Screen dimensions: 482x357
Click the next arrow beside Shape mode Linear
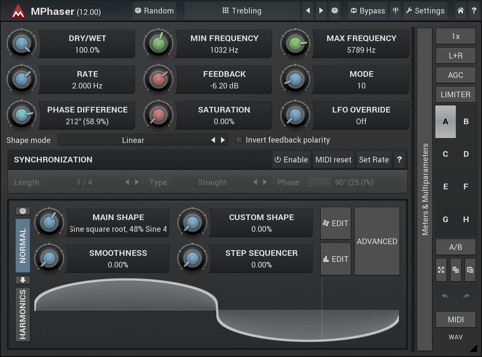223,140
